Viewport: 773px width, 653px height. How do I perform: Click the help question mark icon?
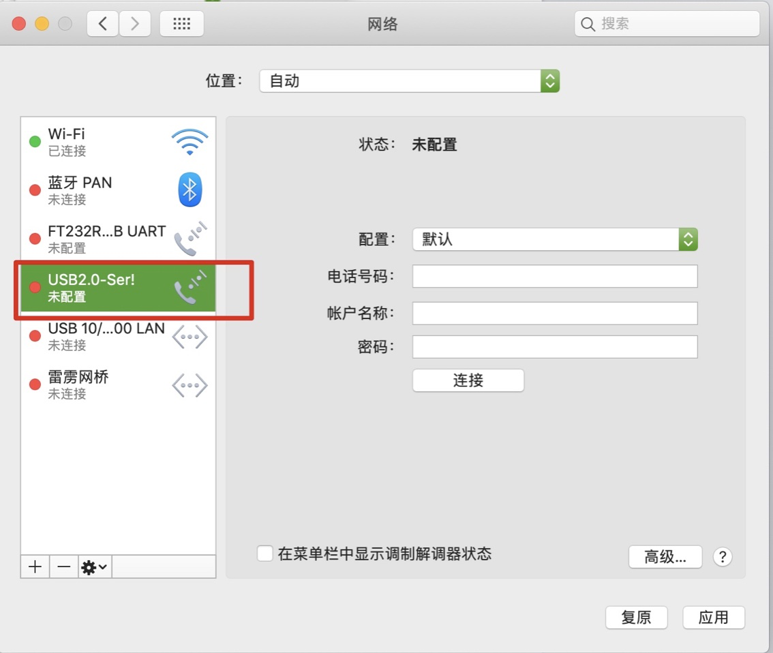click(722, 557)
